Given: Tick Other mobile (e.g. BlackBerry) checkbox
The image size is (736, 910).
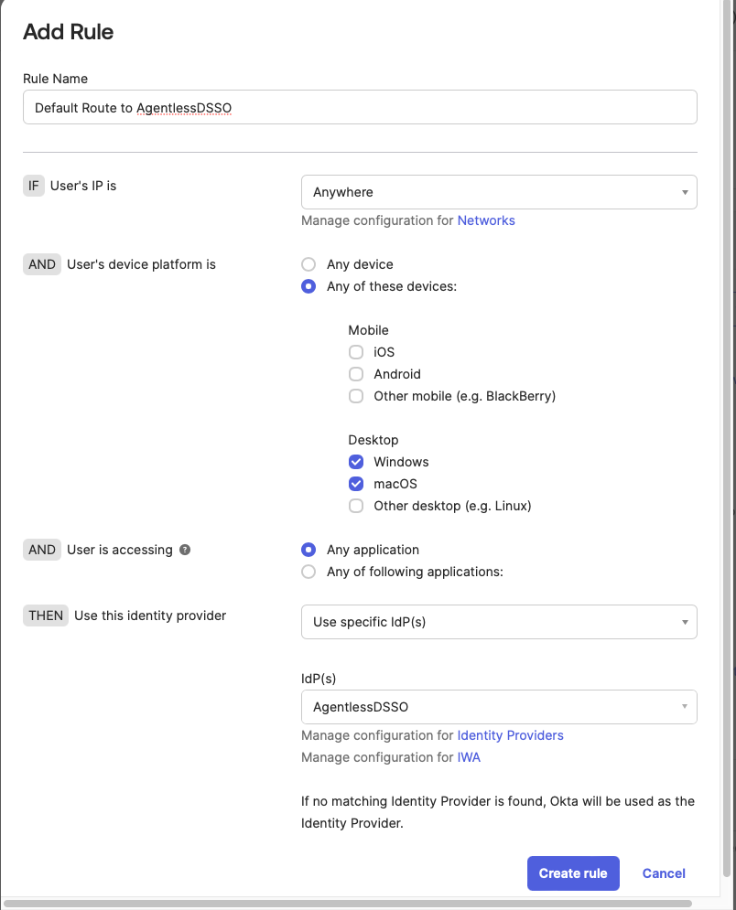Looking at the screenshot, I should point(356,396).
